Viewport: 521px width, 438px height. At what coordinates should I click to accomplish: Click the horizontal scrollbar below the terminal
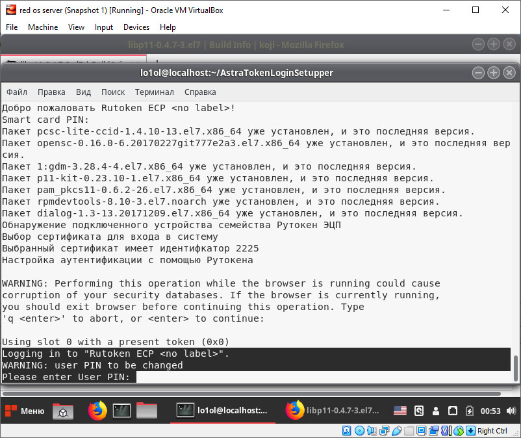click(x=251, y=394)
